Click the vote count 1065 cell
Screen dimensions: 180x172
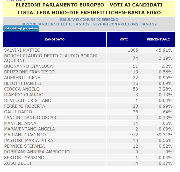[133, 50]
